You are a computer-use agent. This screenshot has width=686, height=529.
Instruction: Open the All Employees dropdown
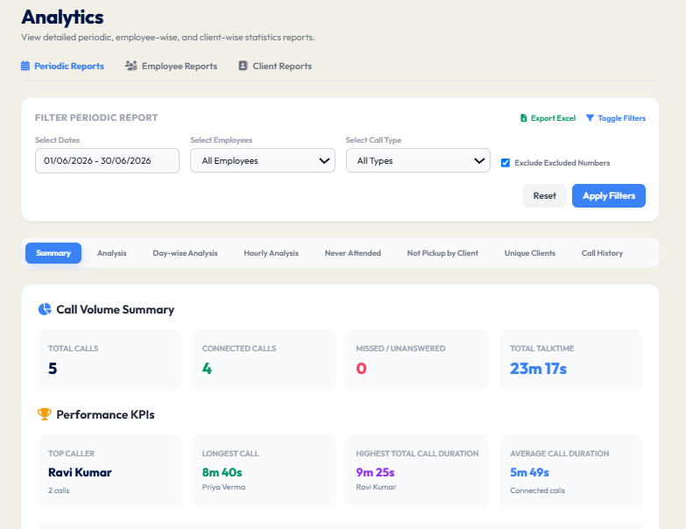click(263, 160)
